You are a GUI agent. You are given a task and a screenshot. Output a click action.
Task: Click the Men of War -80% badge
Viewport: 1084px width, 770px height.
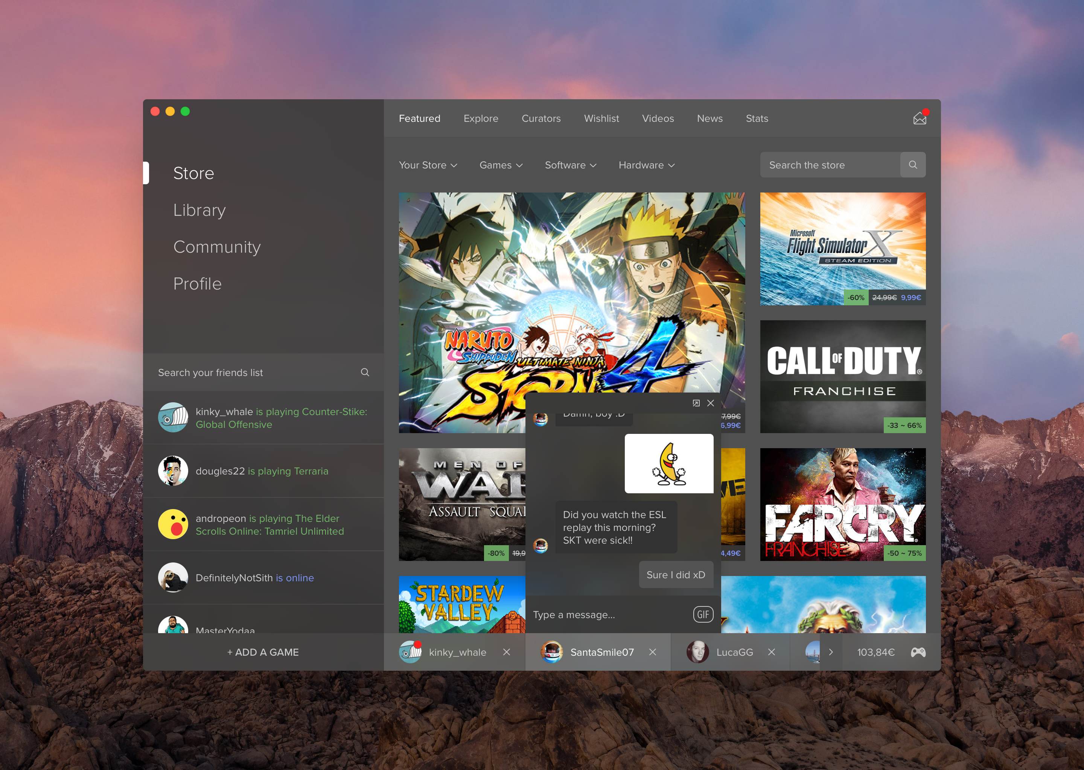click(496, 553)
